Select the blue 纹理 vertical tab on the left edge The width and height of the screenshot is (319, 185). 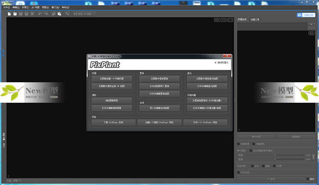coord(3,53)
